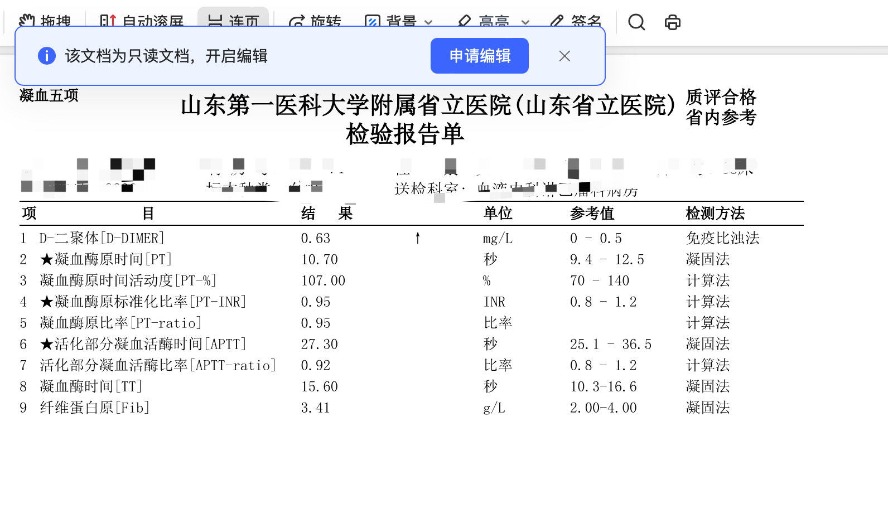The width and height of the screenshot is (888, 523).
Task: Click 凝血酶原标准化比率[PT-INR] item name
Action: click(143, 302)
